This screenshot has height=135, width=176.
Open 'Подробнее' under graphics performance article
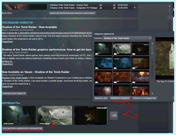pyautogui.click(x=7, y=64)
